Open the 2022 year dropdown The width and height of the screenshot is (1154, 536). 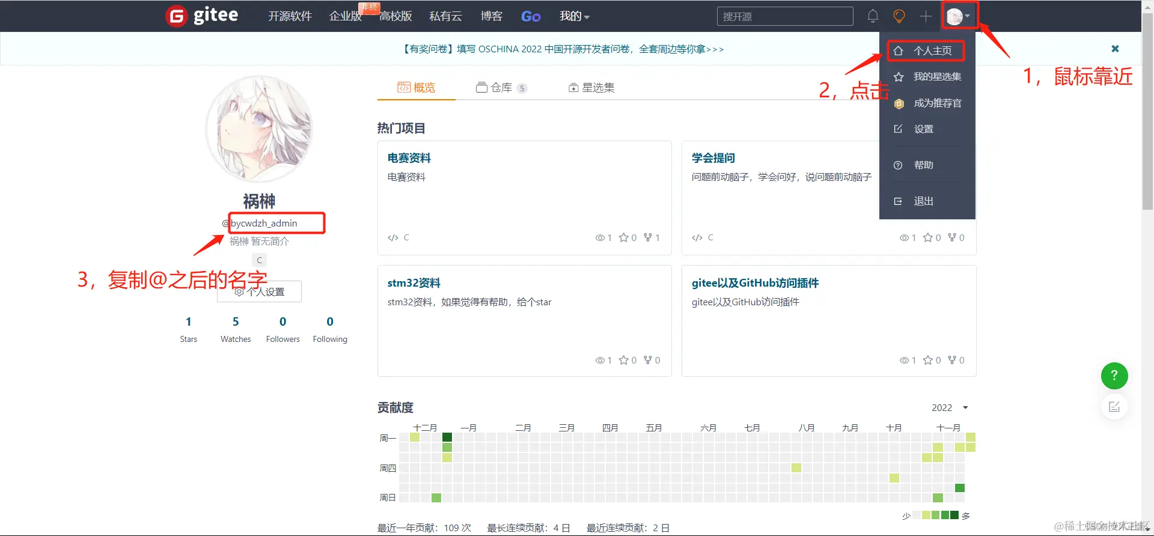tap(950, 407)
